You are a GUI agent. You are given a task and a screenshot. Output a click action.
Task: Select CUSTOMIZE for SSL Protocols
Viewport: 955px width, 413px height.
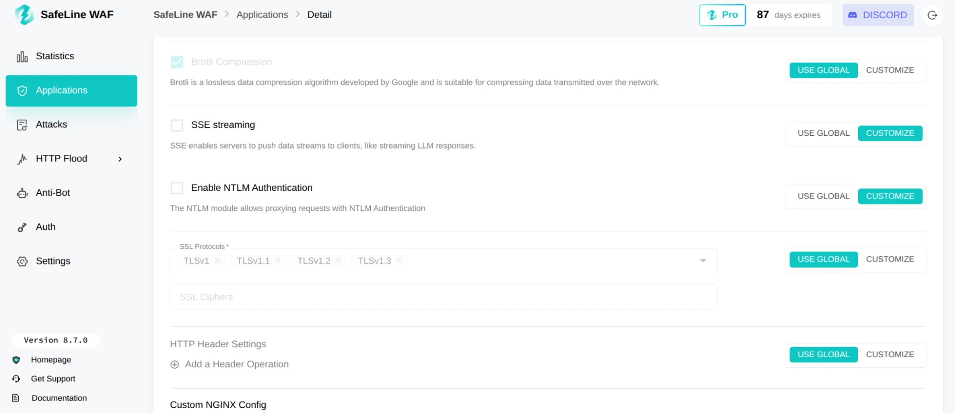[890, 259]
